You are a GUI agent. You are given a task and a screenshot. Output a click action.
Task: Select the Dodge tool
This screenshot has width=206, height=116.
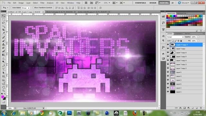(4, 62)
